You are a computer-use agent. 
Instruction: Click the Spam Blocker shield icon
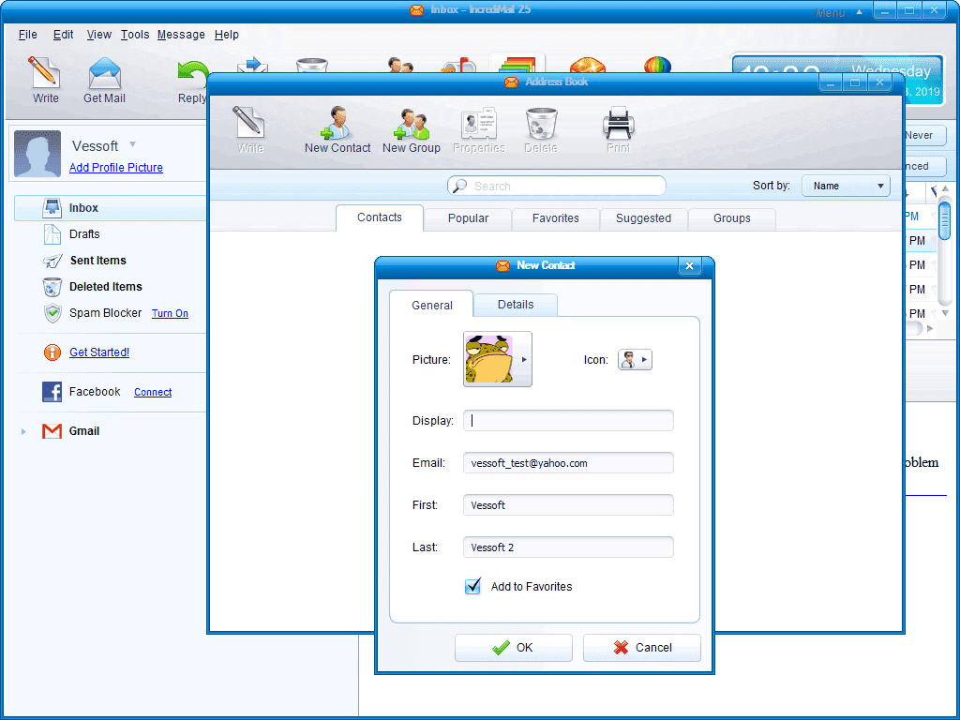[52, 313]
